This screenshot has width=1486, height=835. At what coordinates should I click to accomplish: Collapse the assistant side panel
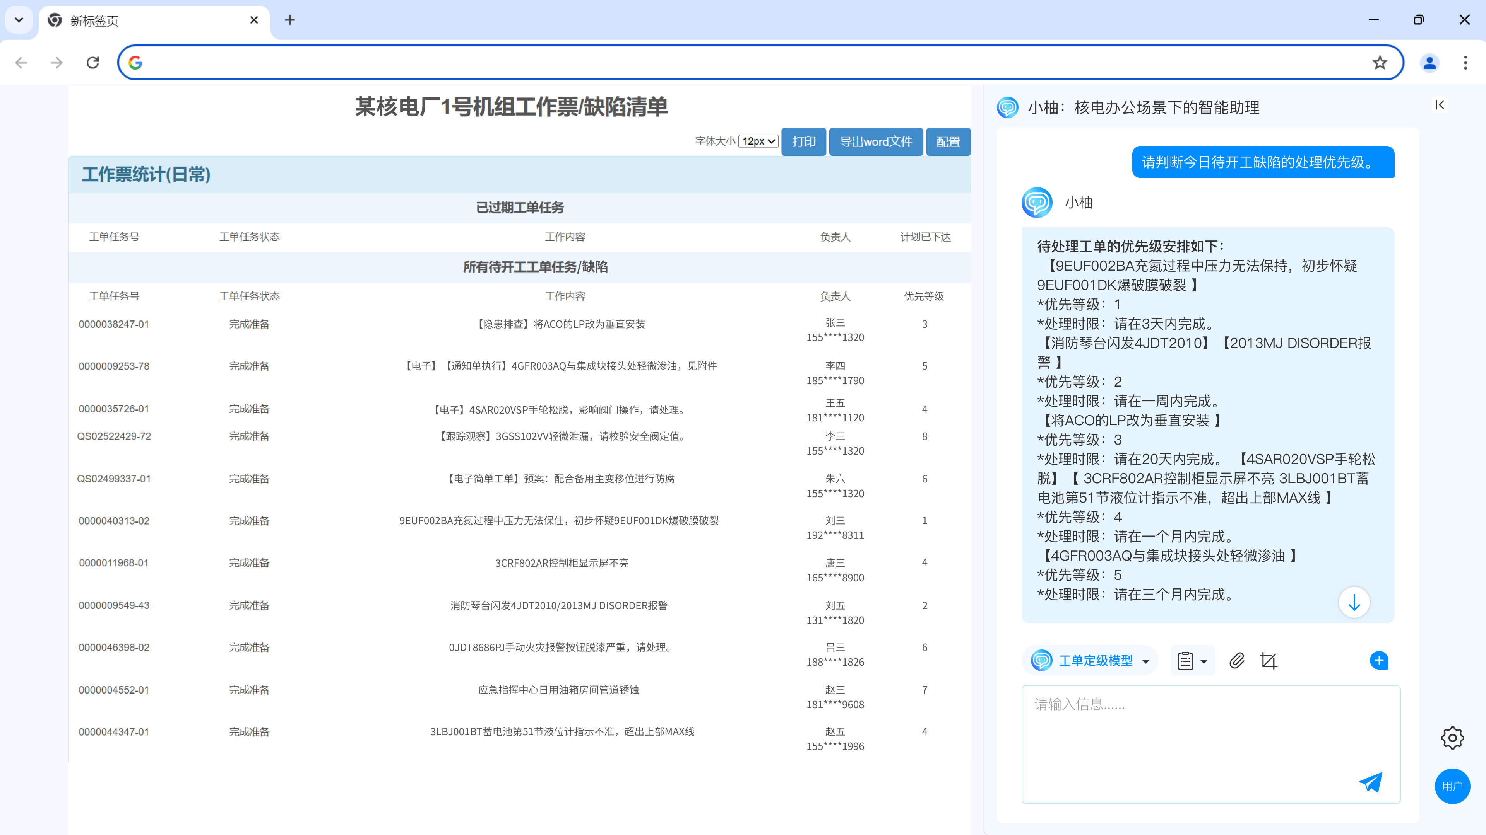click(x=1439, y=105)
